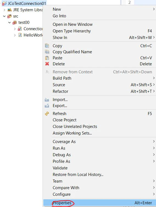Open the Source submenu
This screenshot has width=156, height=207.
tap(99, 85)
